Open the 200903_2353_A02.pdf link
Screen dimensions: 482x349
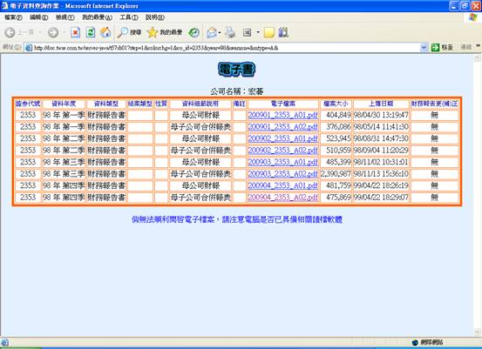[282, 174]
